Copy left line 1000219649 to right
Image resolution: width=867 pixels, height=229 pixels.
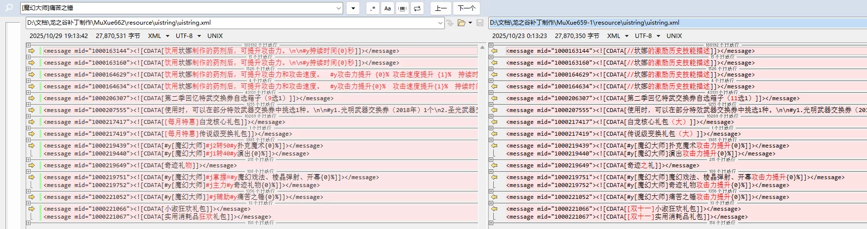tap(32, 165)
